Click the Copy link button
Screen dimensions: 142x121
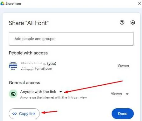[24, 114]
